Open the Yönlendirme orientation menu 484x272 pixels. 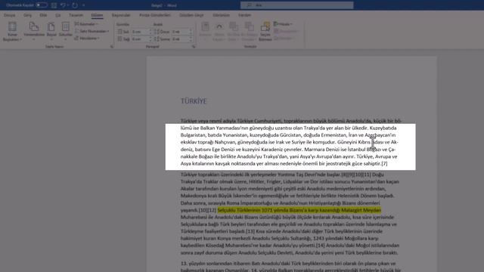point(34,32)
